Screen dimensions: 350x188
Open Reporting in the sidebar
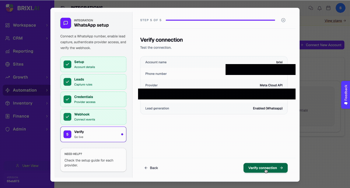tap(26, 51)
